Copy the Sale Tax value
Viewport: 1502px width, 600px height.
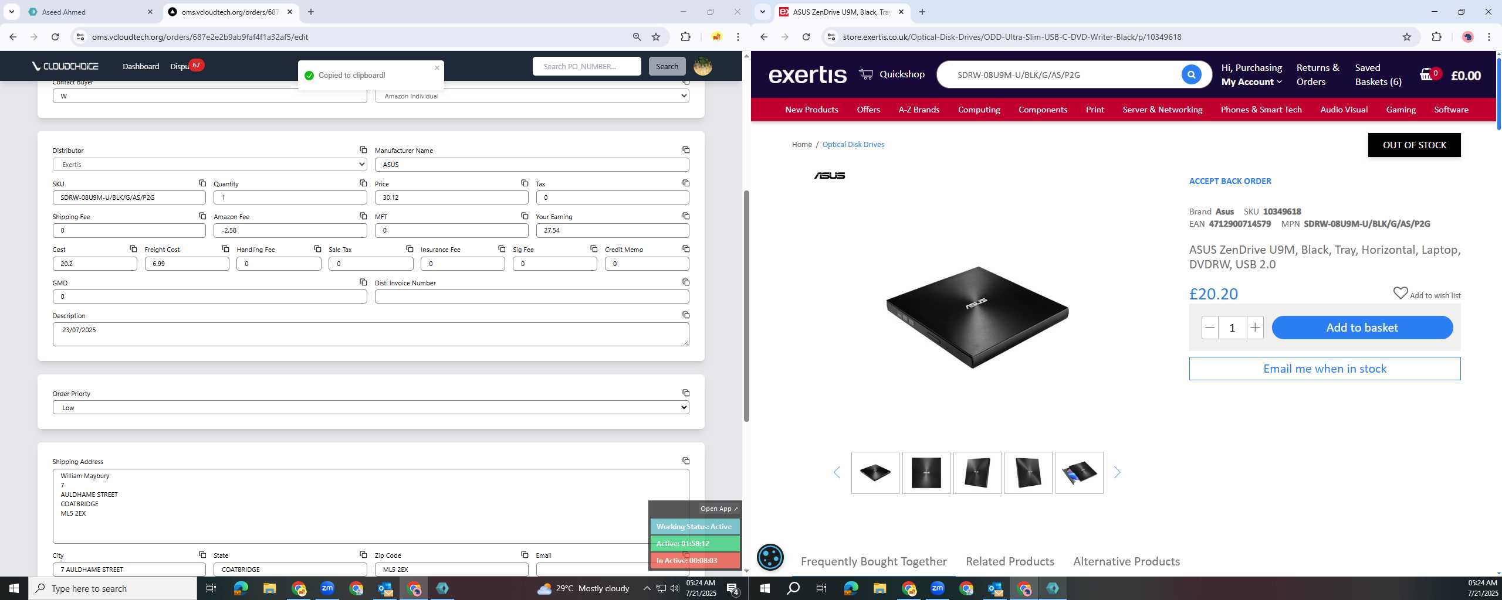point(410,249)
